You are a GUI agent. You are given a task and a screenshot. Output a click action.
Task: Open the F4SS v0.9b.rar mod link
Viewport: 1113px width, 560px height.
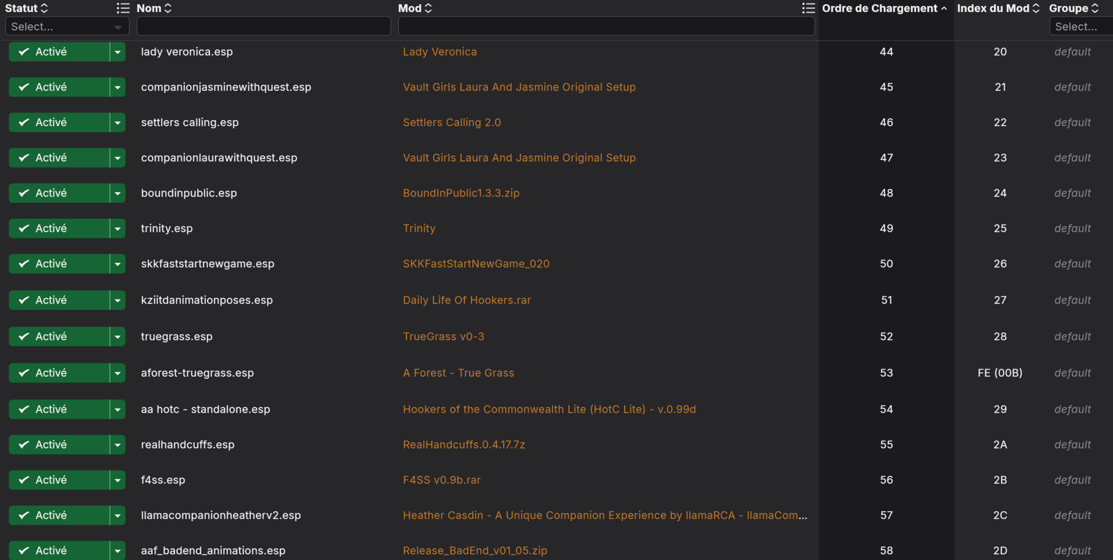point(442,480)
